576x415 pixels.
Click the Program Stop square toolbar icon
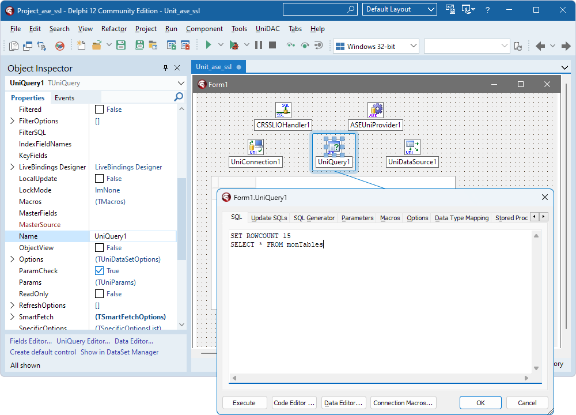[x=272, y=44]
